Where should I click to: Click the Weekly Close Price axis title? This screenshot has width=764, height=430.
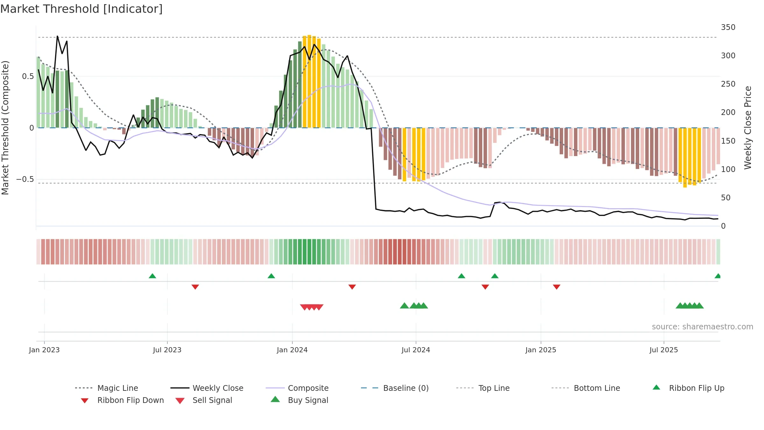pos(748,128)
